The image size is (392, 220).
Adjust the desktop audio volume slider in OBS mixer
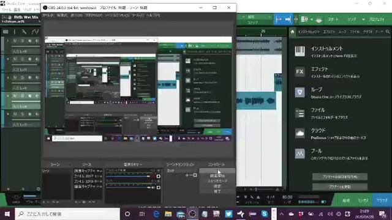[128, 177]
